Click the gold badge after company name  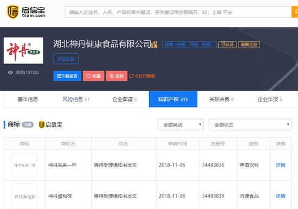(154, 45)
